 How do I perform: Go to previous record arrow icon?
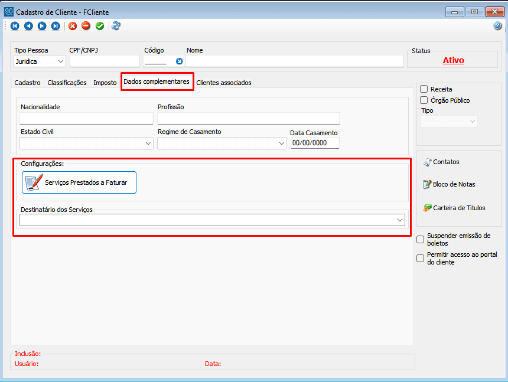coord(28,26)
